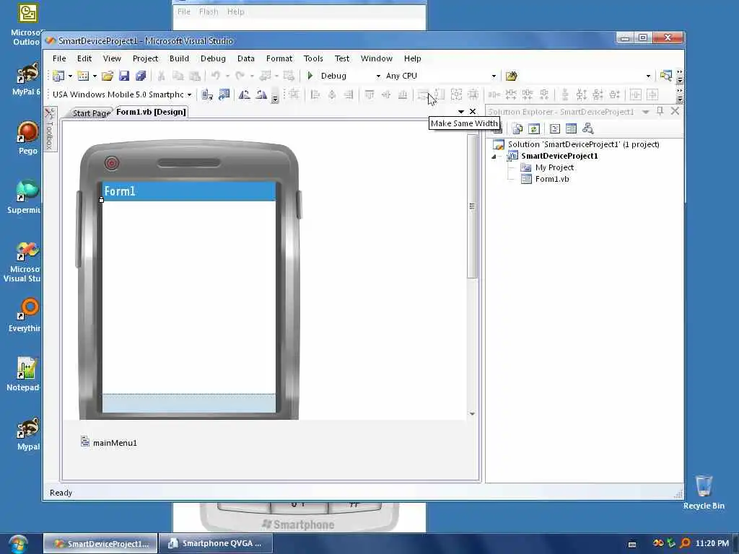This screenshot has width=739, height=554.
Task: Click the Center Horizontally layout icon
Action: 635,94
